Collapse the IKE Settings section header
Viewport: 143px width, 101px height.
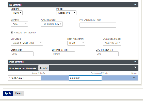point(73,5)
